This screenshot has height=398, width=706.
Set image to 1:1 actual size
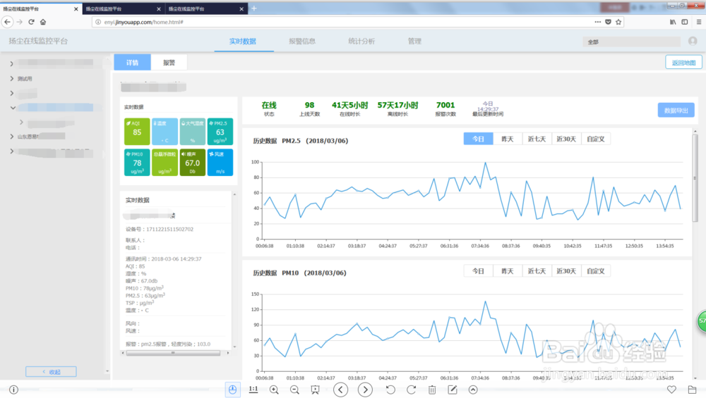coord(253,390)
